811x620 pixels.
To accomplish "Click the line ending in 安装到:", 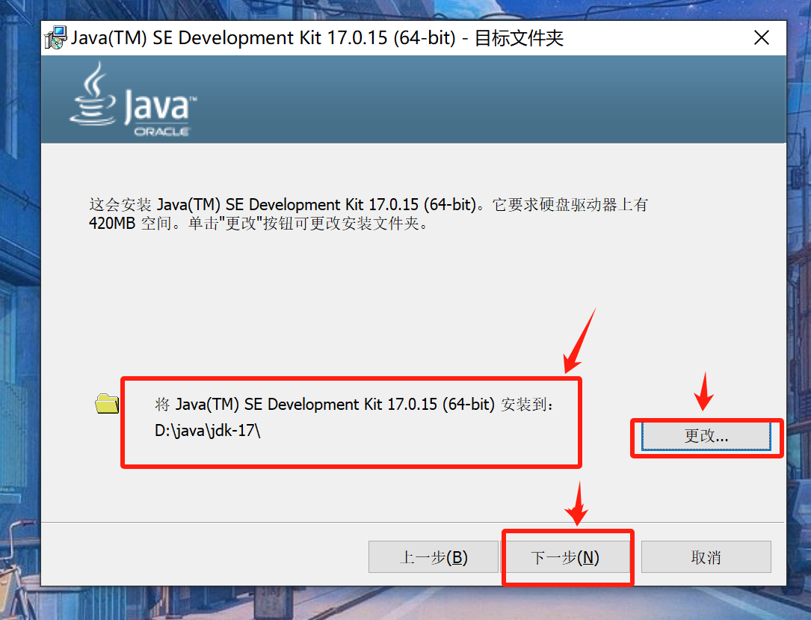I will pos(354,404).
